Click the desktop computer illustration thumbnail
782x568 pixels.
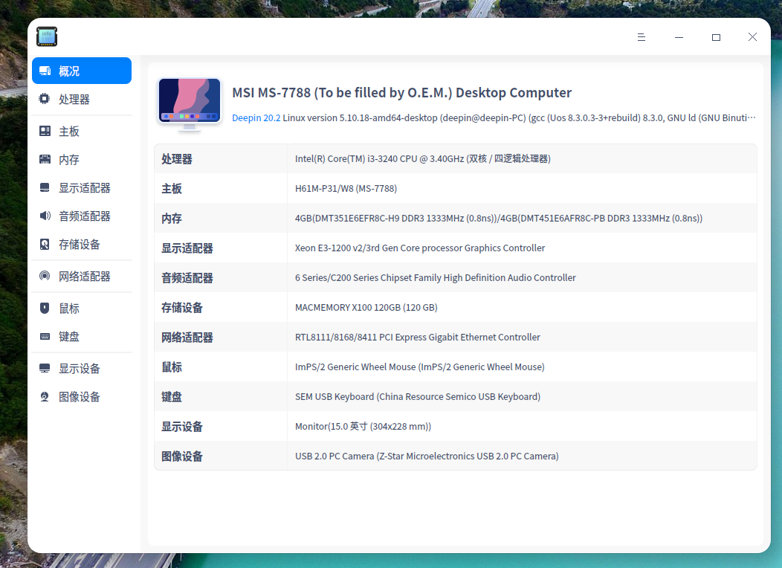(x=190, y=104)
